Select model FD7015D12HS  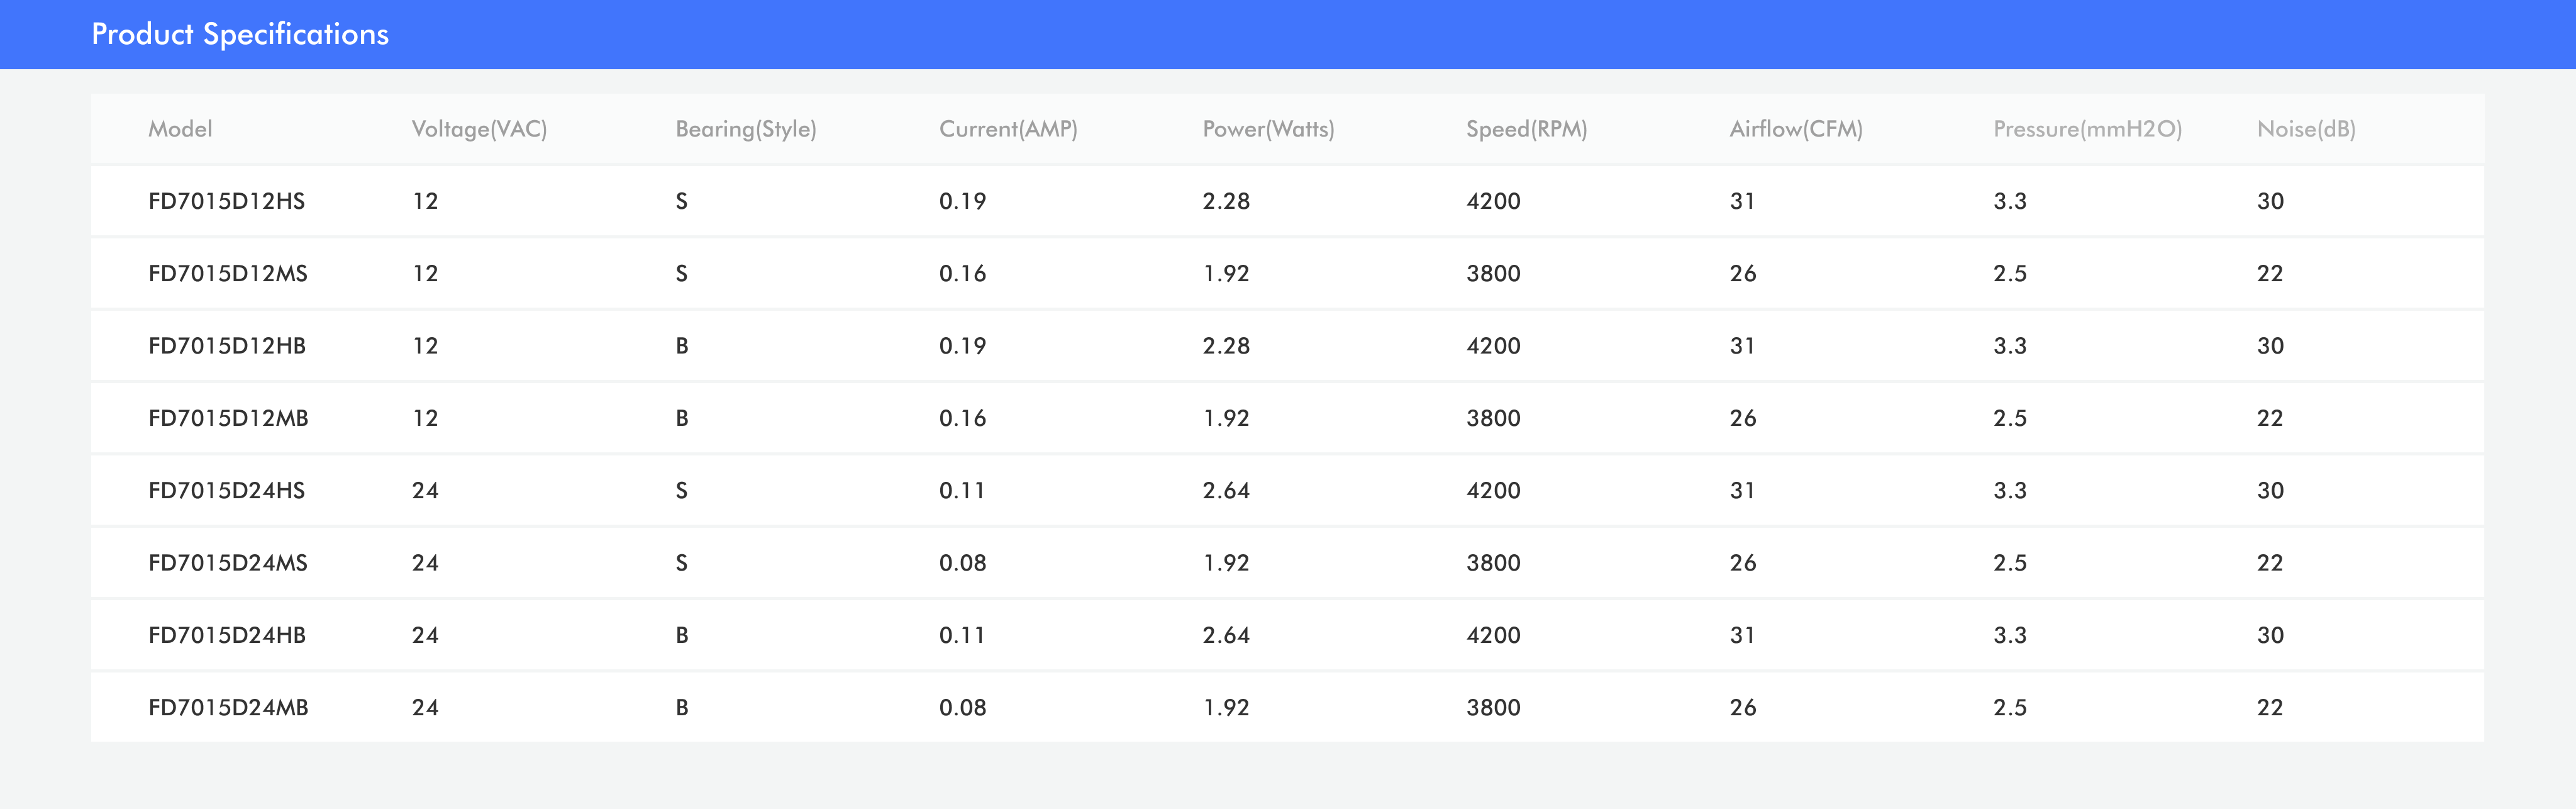click(x=226, y=201)
